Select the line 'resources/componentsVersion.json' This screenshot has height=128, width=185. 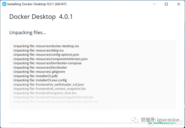(50, 59)
